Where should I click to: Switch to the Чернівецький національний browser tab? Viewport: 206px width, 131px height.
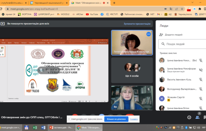click(x=49, y=3)
